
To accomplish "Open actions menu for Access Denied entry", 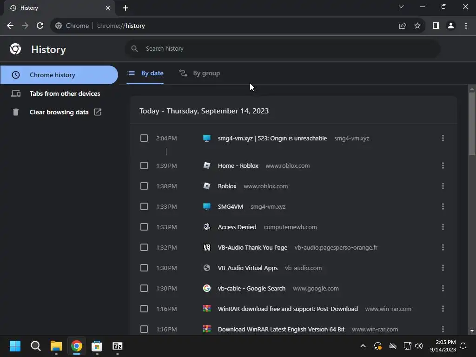I will 443,227.
